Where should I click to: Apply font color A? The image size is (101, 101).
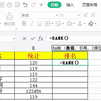pos(80,23)
